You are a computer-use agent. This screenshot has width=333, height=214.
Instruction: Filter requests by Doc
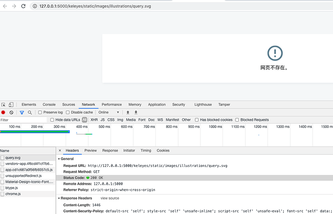click(x=152, y=120)
